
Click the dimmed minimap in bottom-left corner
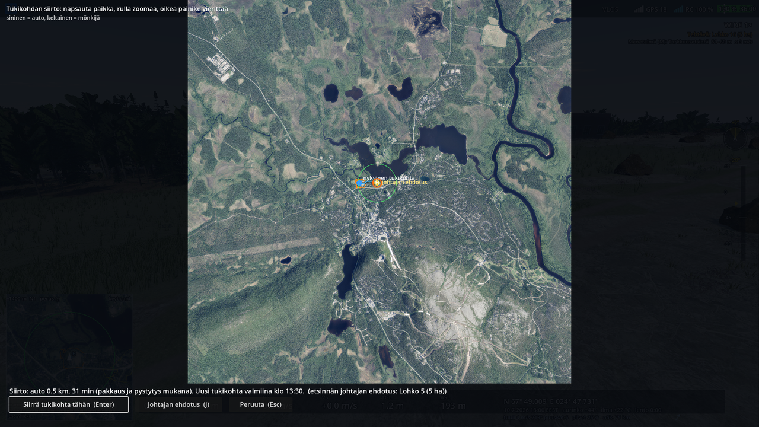click(x=69, y=356)
